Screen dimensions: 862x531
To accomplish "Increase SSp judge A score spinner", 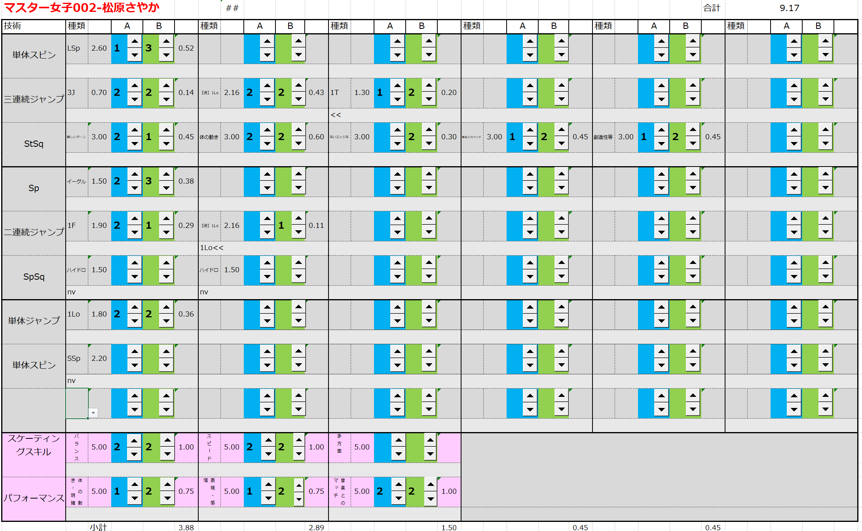I will [135, 352].
